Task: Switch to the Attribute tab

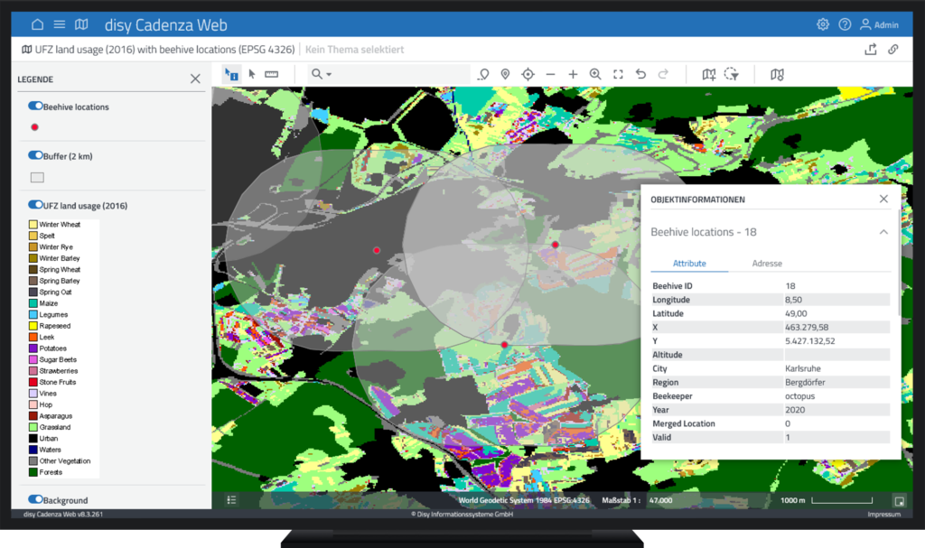Action: click(x=689, y=263)
